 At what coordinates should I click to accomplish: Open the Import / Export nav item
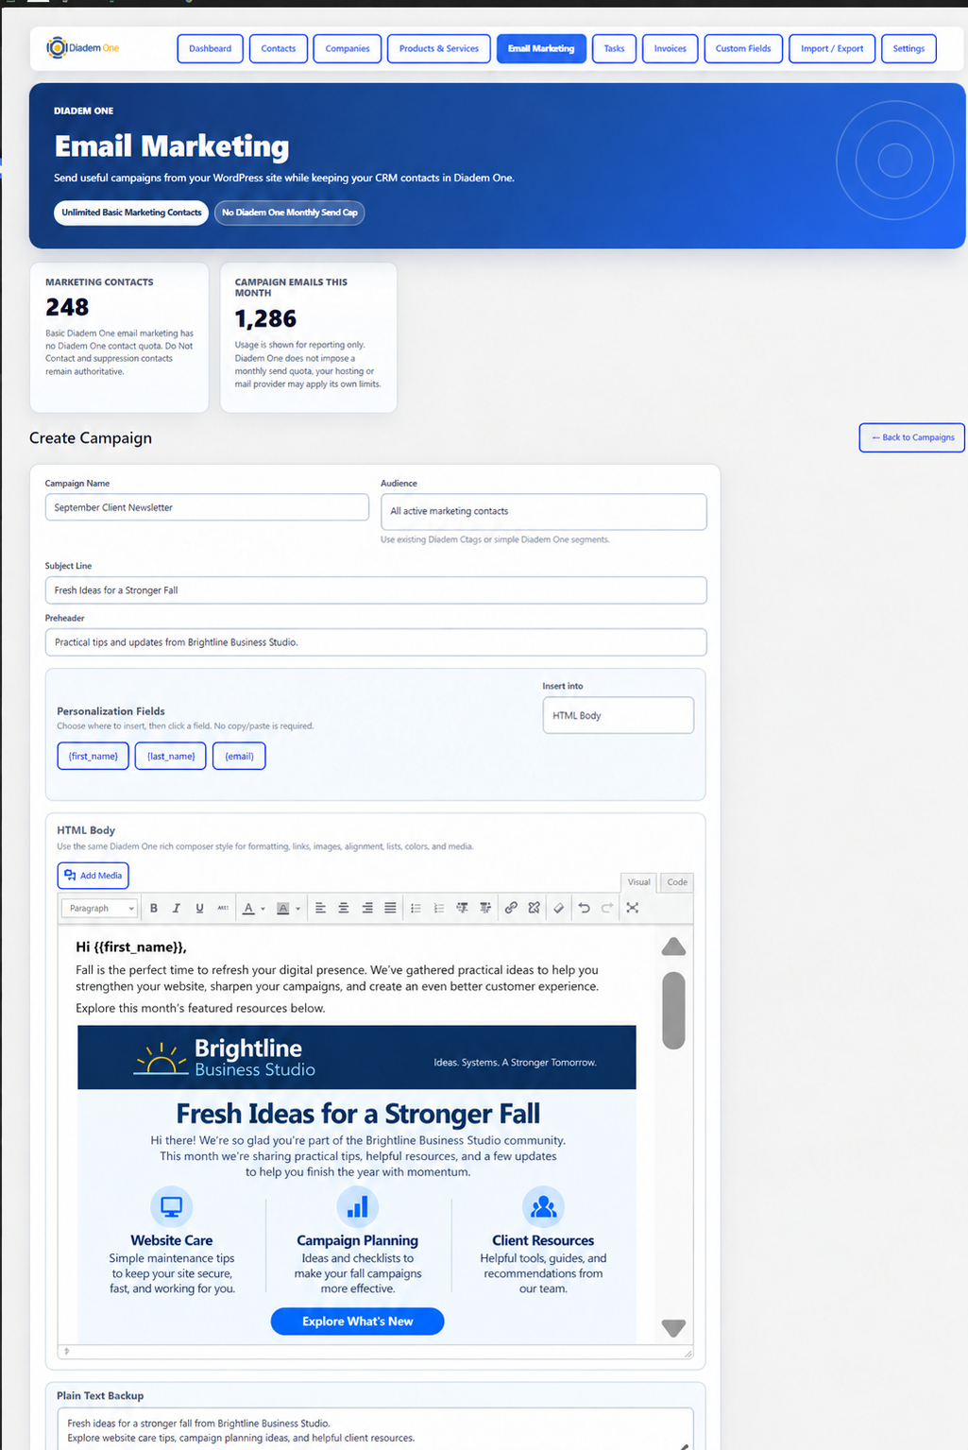[832, 48]
